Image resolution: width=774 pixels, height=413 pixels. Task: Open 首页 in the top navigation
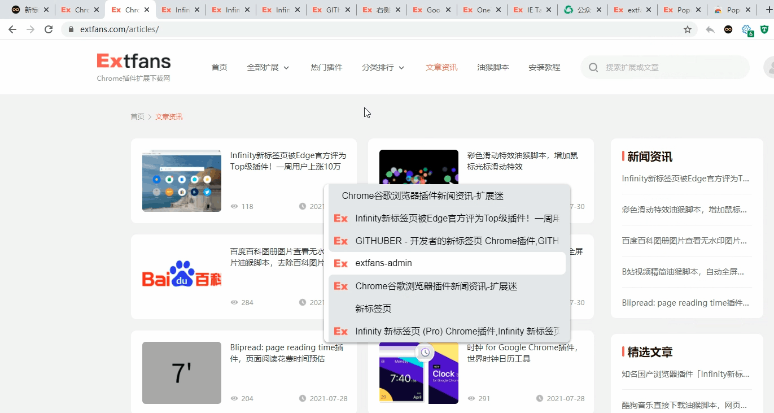[x=219, y=67]
